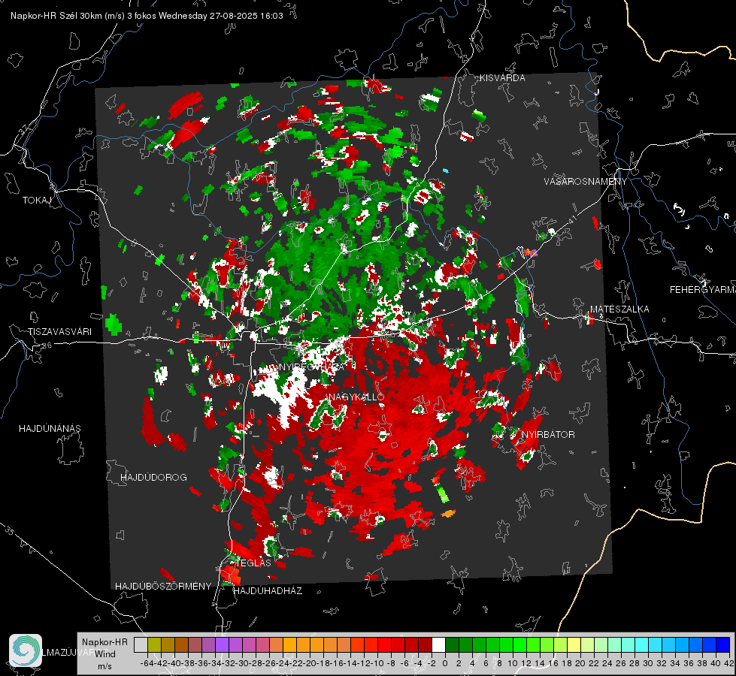Click the m/s unit label
This screenshot has height=676, width=736.
[x=104, y=666]
